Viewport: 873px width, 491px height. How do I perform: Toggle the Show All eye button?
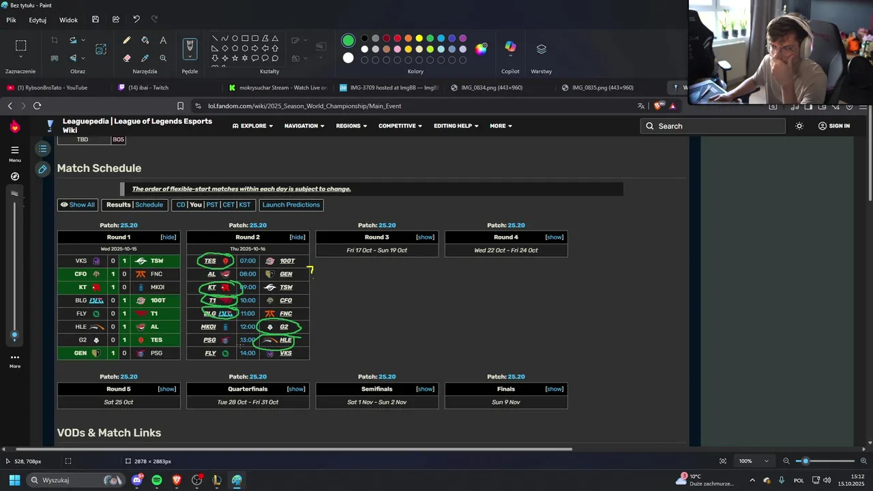(x=78, y=205)
